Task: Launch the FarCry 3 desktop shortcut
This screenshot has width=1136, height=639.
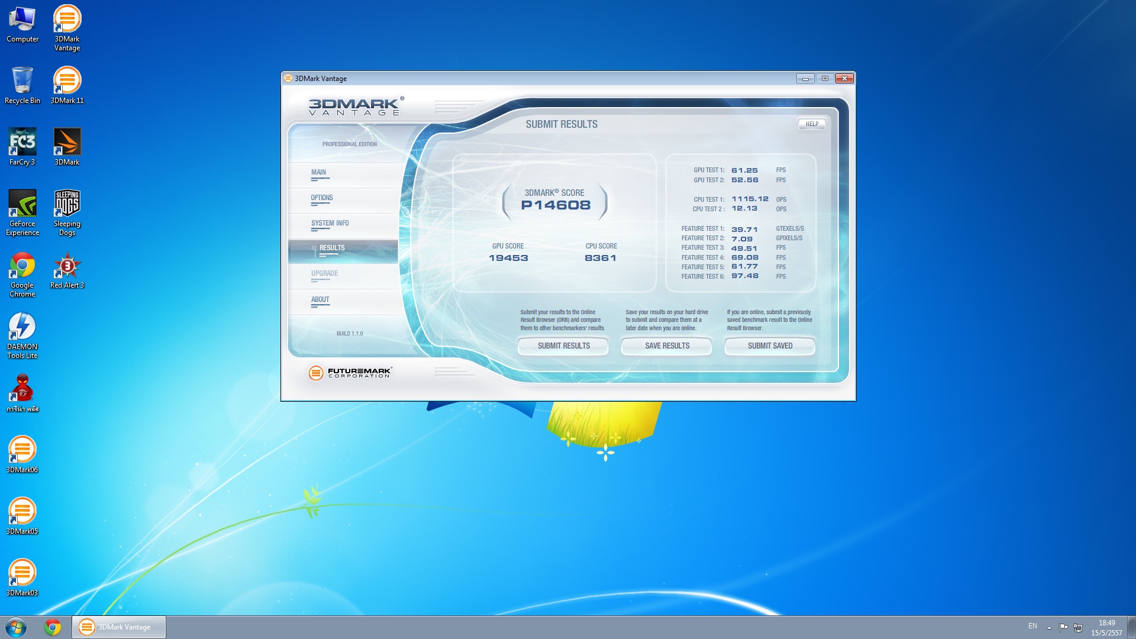Action: (x=22, y=143)
